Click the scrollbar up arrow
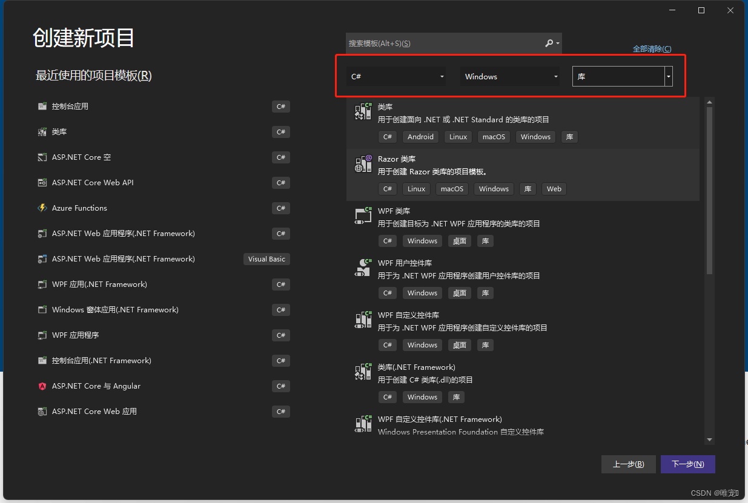 point(710,102)
